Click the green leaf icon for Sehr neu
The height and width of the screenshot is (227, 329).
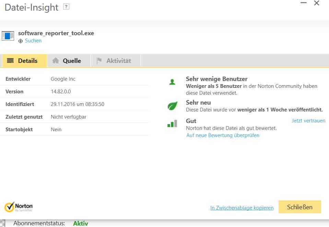tap(173, 106)
